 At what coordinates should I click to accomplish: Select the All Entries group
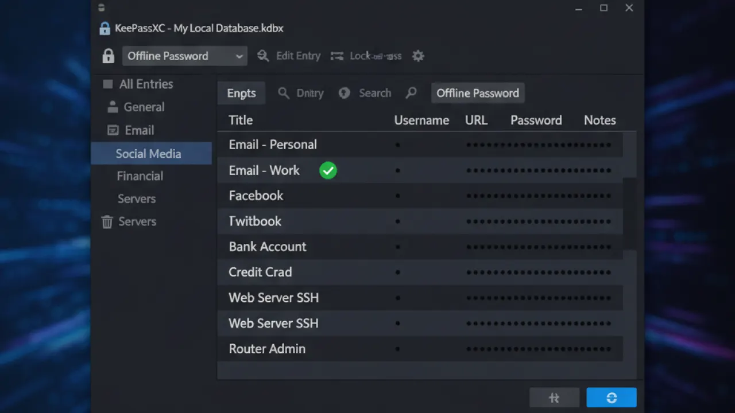pos(146,84)
